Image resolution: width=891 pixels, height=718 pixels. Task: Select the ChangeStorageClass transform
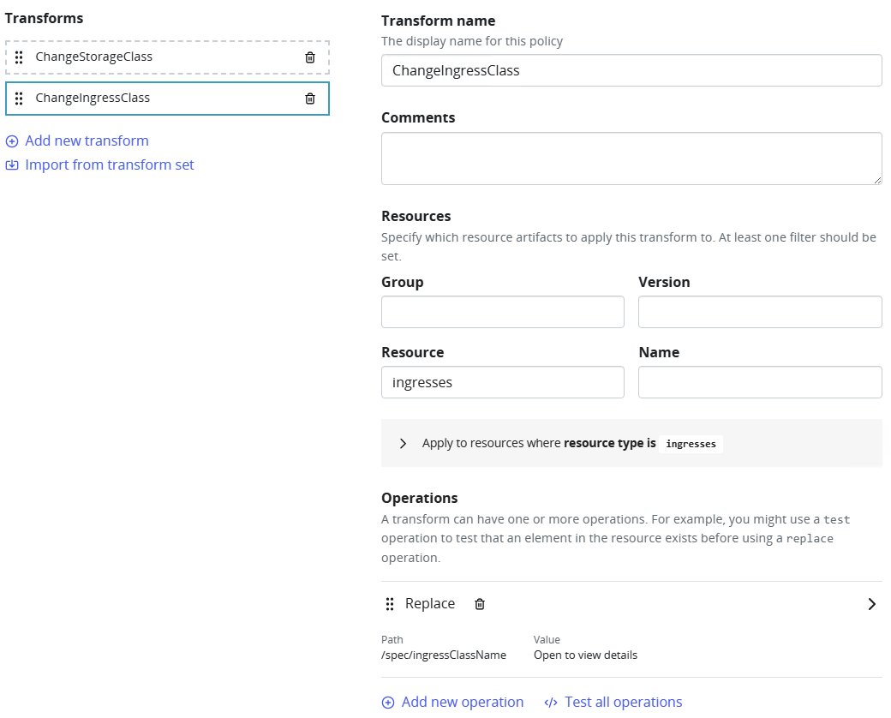(x=94, y=57)
